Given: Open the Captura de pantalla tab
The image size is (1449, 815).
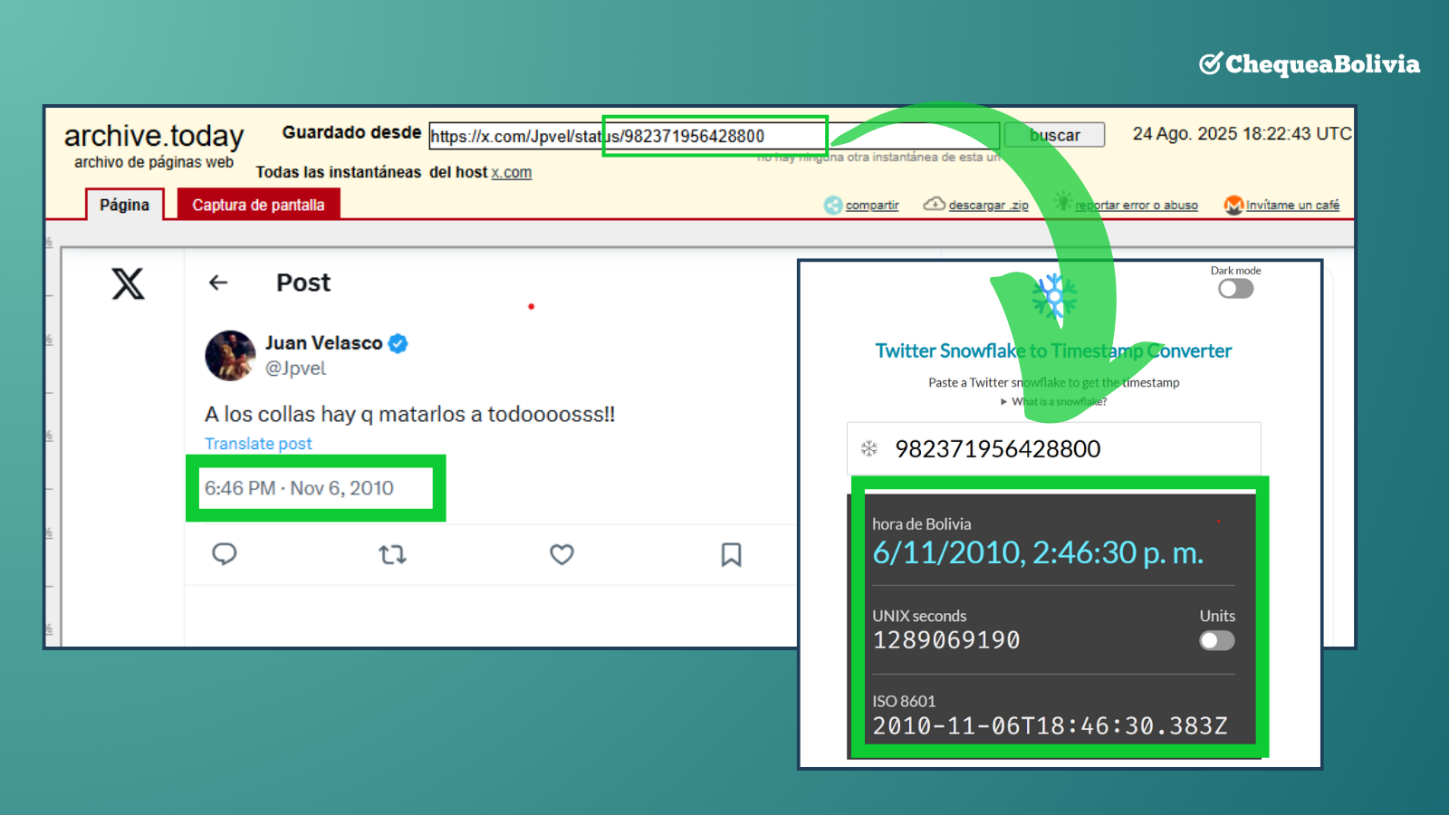Looking at the screenshot, I should pos(258,205).
